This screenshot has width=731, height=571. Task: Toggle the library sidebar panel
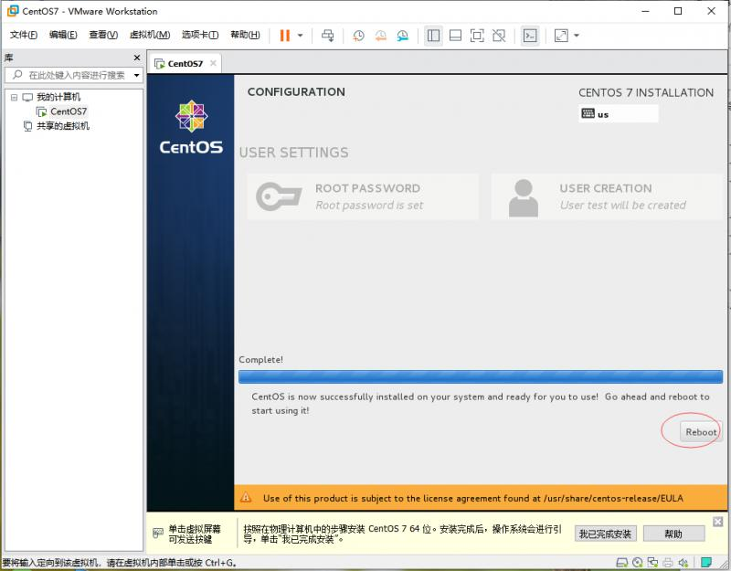(x=433, y=36)
